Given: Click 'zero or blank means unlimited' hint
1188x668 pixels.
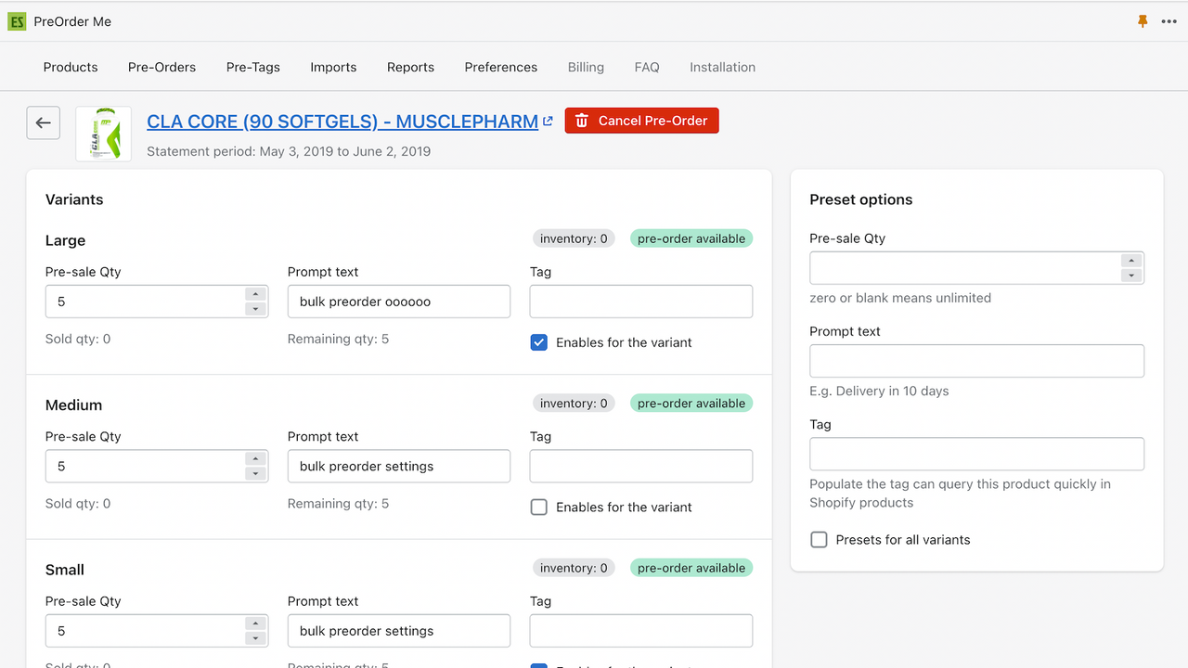Looking at the screenshot, I should pos(900,298).
